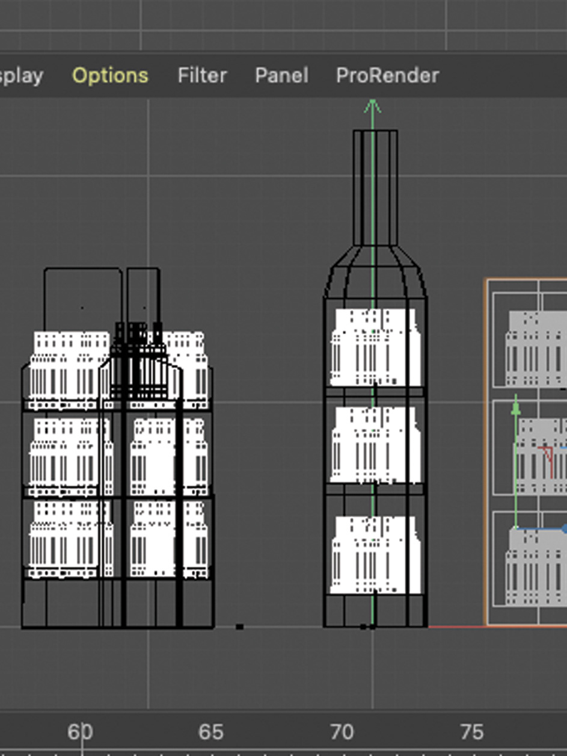
Task: Select the double-wide wireframe case on left
Action: click(x=118, y=448)
